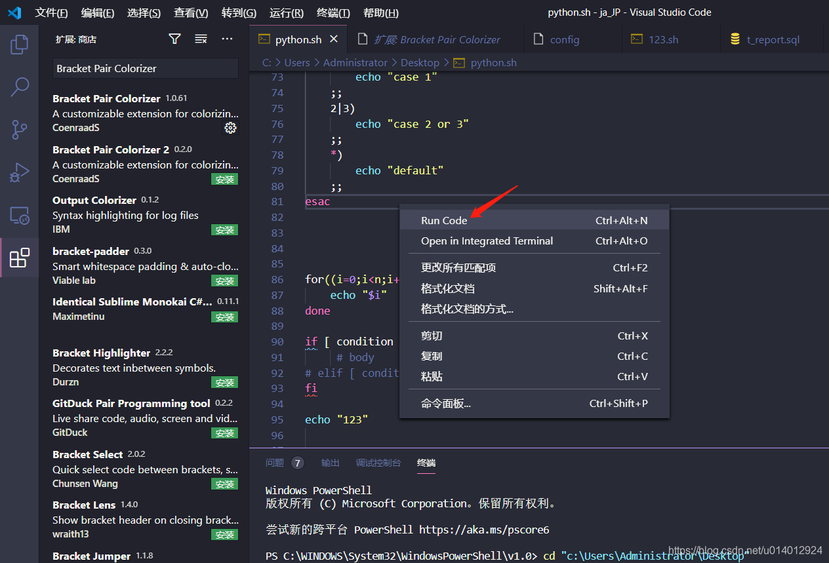Image resolution: width=829 pixels, height=563 pixels.
Task: Switch to the 调试控制台 panel tab
Action: [378, 463]
